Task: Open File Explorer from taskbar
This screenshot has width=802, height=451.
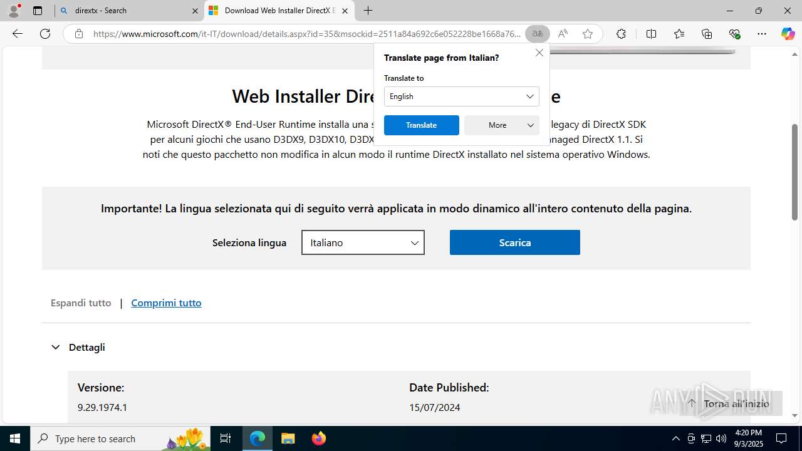Action: click(288, 438)
